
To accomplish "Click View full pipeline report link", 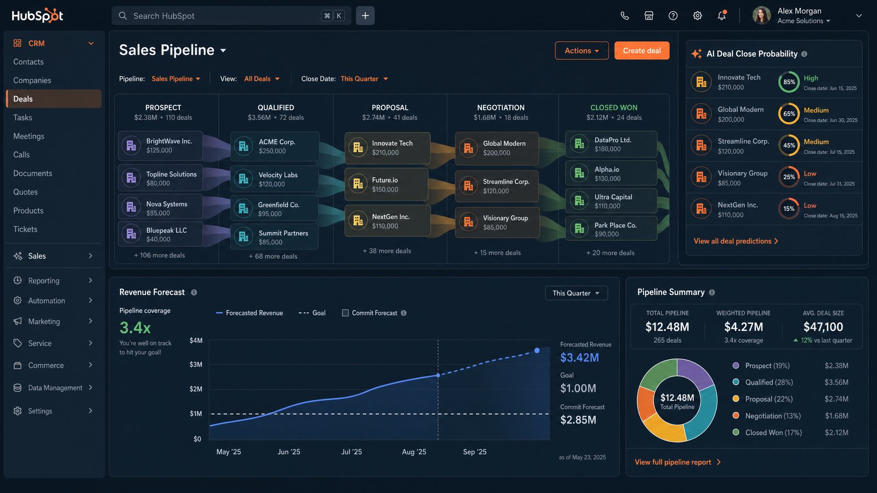I will (677, 462).
